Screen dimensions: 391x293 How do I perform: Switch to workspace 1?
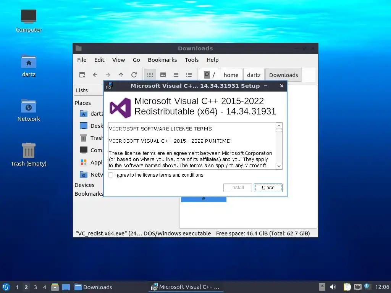tap(17, 287)
